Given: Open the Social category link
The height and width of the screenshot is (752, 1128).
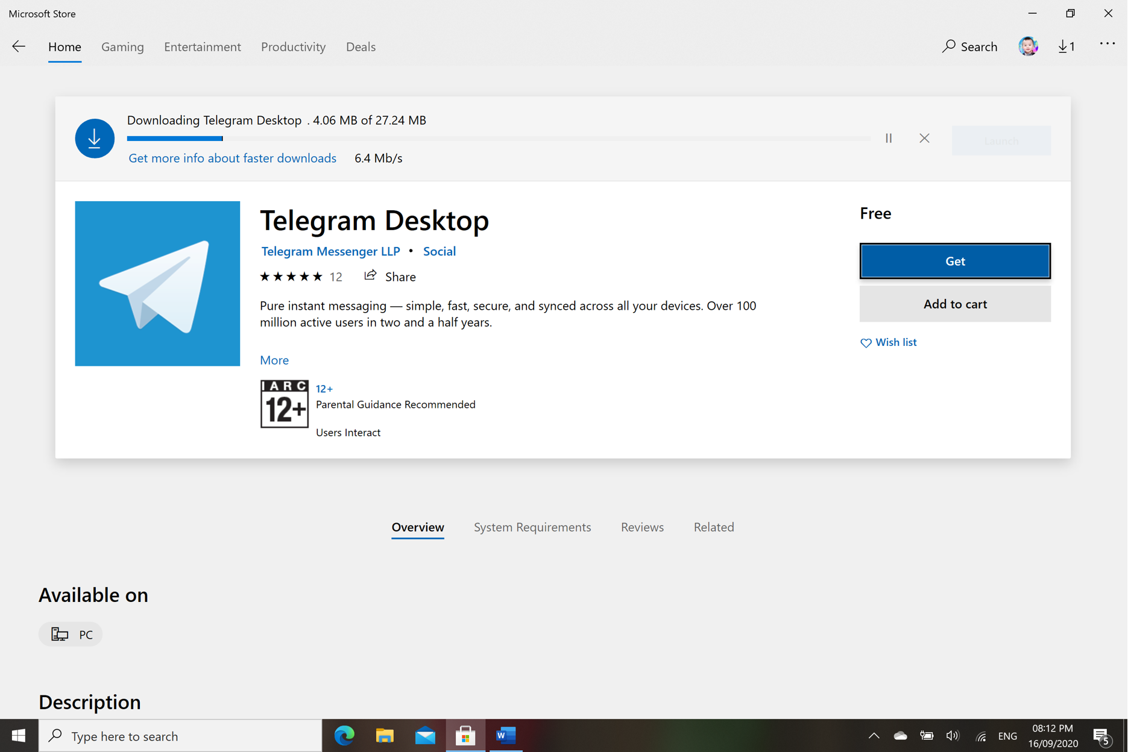Looking at the screenshot, I should (439, 251).
